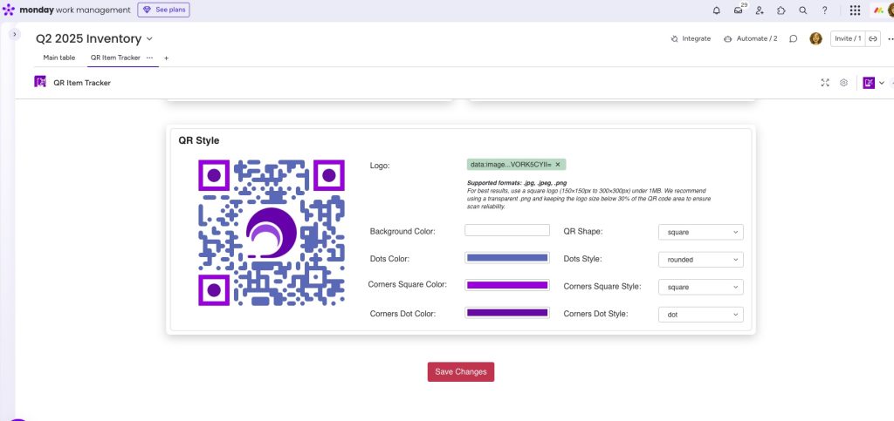Viewport: 894px width, 421px height.
Task: Add a new view with plus icon
Action: (x=167, y=58)
